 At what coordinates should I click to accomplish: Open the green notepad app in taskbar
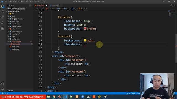(71, 97)
